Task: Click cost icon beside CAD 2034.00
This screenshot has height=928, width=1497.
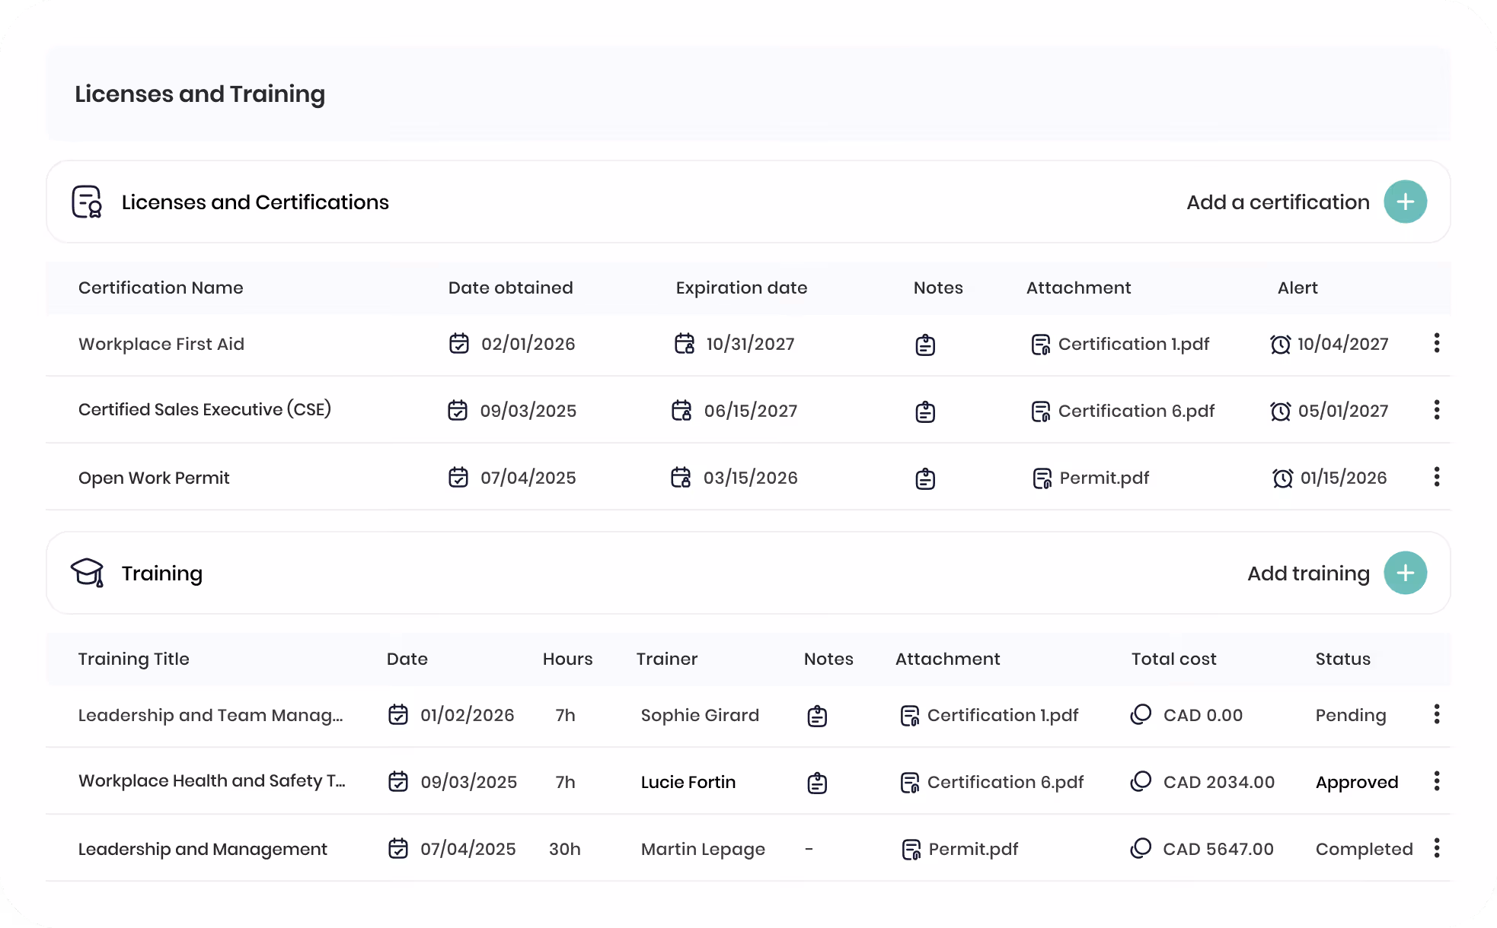Action: coord(1141,781)
